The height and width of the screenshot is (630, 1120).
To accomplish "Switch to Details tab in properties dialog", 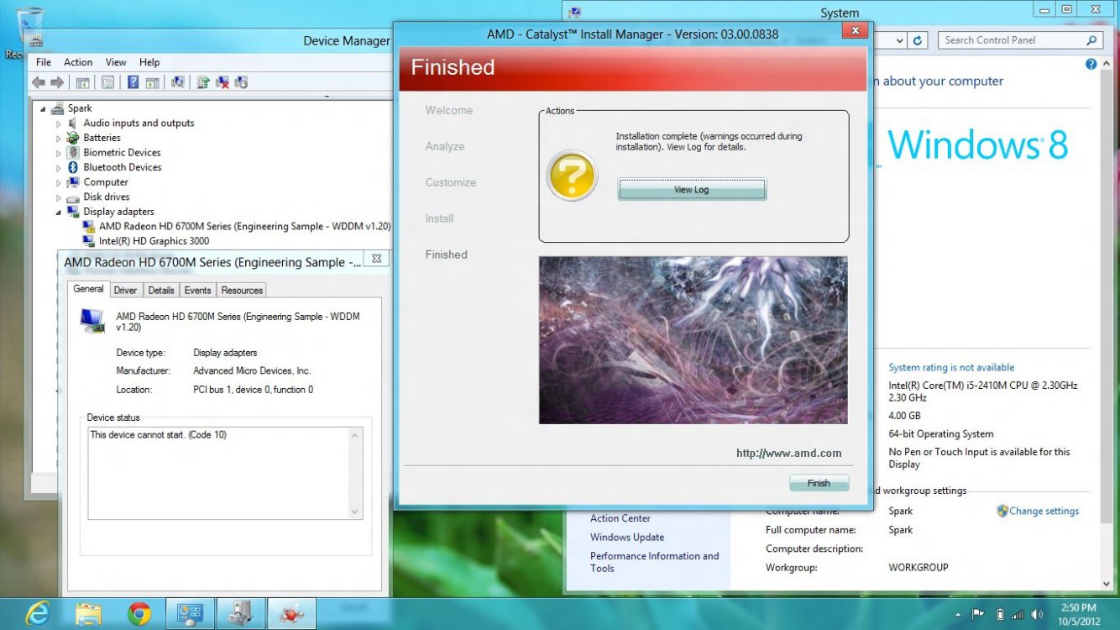I will (160, 291).
